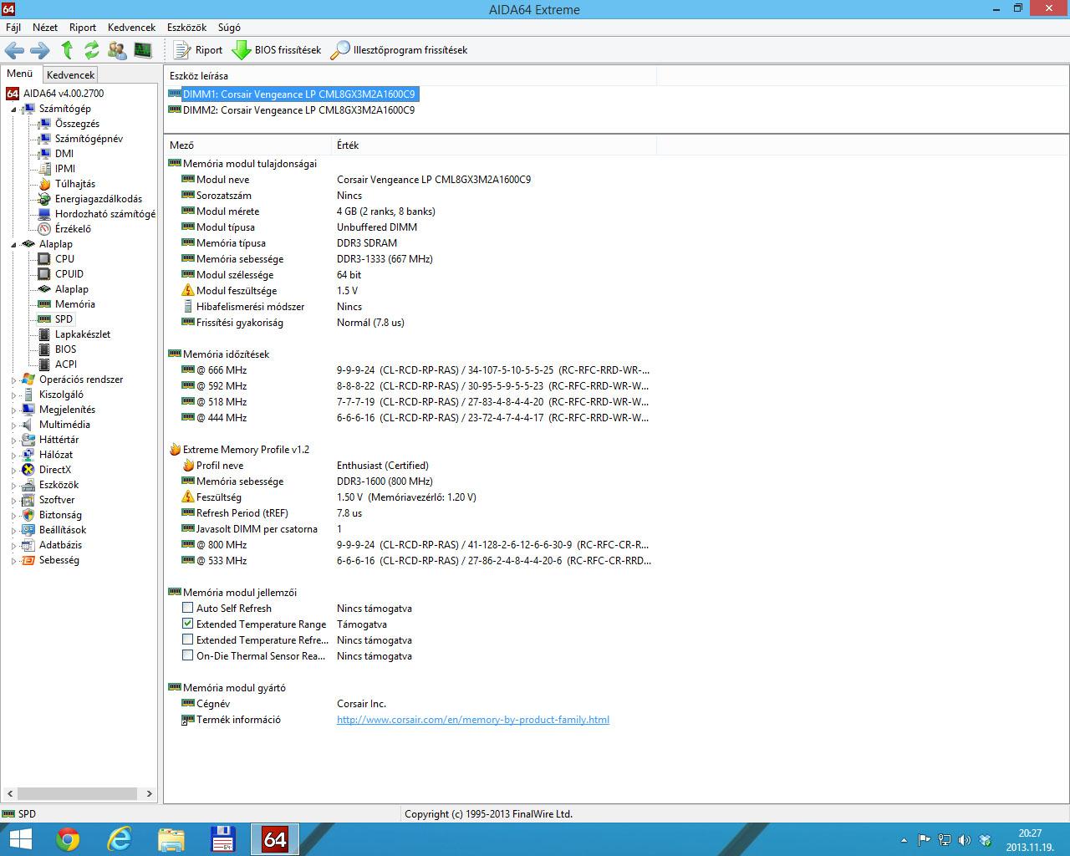Expand the Kiszolgáló node
This screenshot has height=856, width=1070.
[13, 395]
